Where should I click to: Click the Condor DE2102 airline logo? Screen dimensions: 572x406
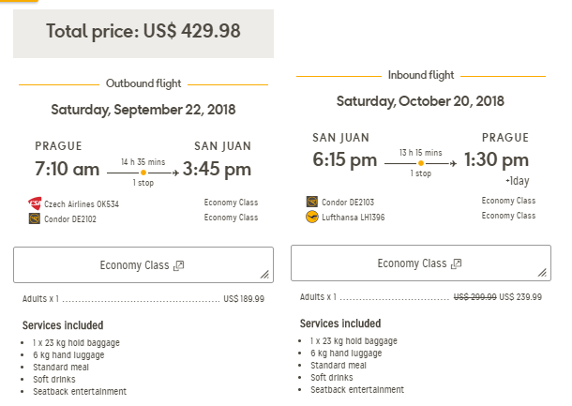(35, 218)
